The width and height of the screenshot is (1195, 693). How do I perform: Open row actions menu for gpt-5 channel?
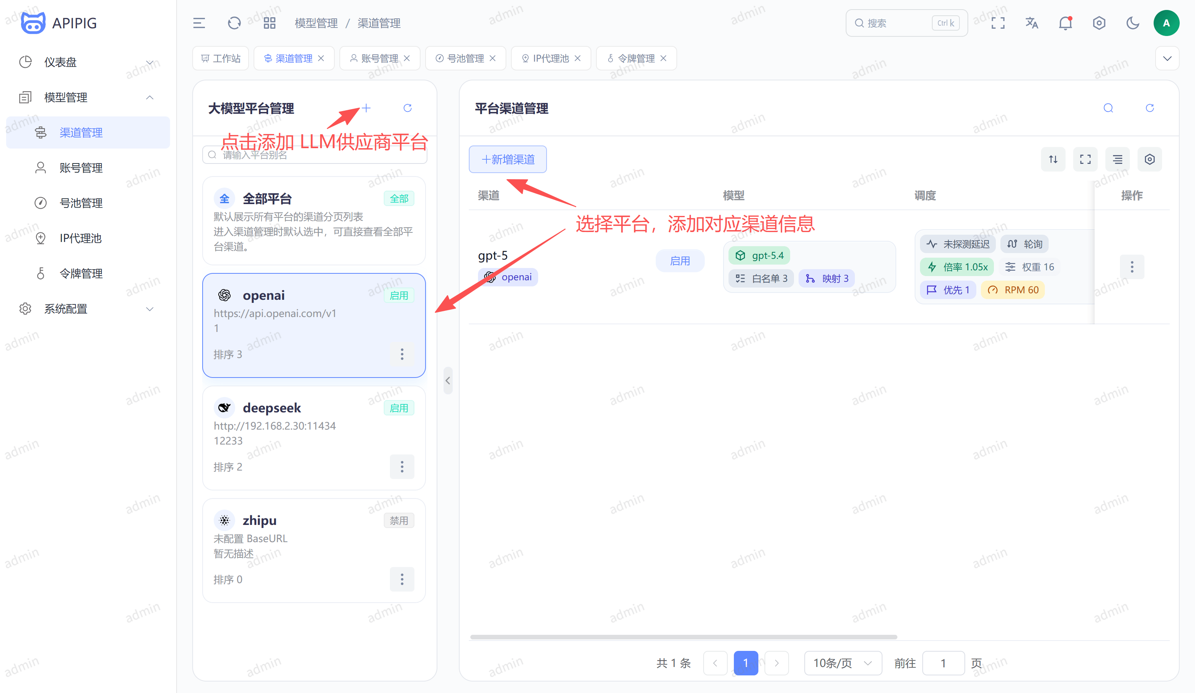(x=1132, y=267)
